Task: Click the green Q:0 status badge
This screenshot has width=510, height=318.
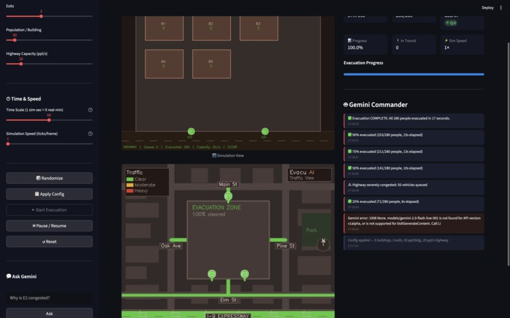Action: [x=451, y=23]
